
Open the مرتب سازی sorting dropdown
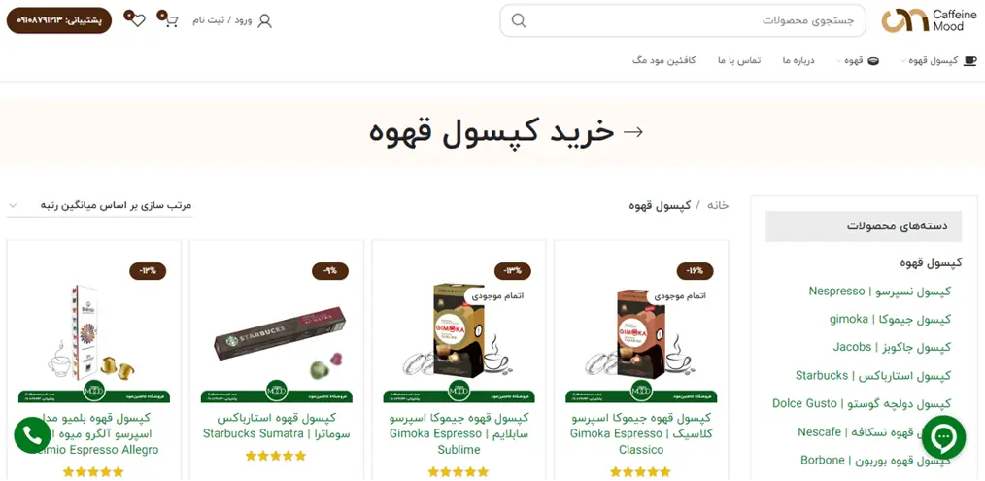coord(100,206)
